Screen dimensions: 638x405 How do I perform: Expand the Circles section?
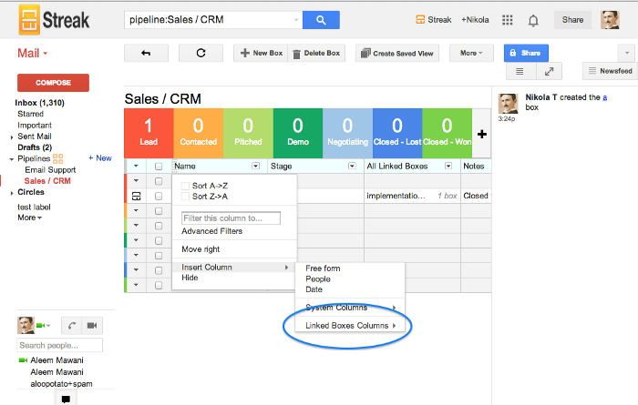coord(12,193)
